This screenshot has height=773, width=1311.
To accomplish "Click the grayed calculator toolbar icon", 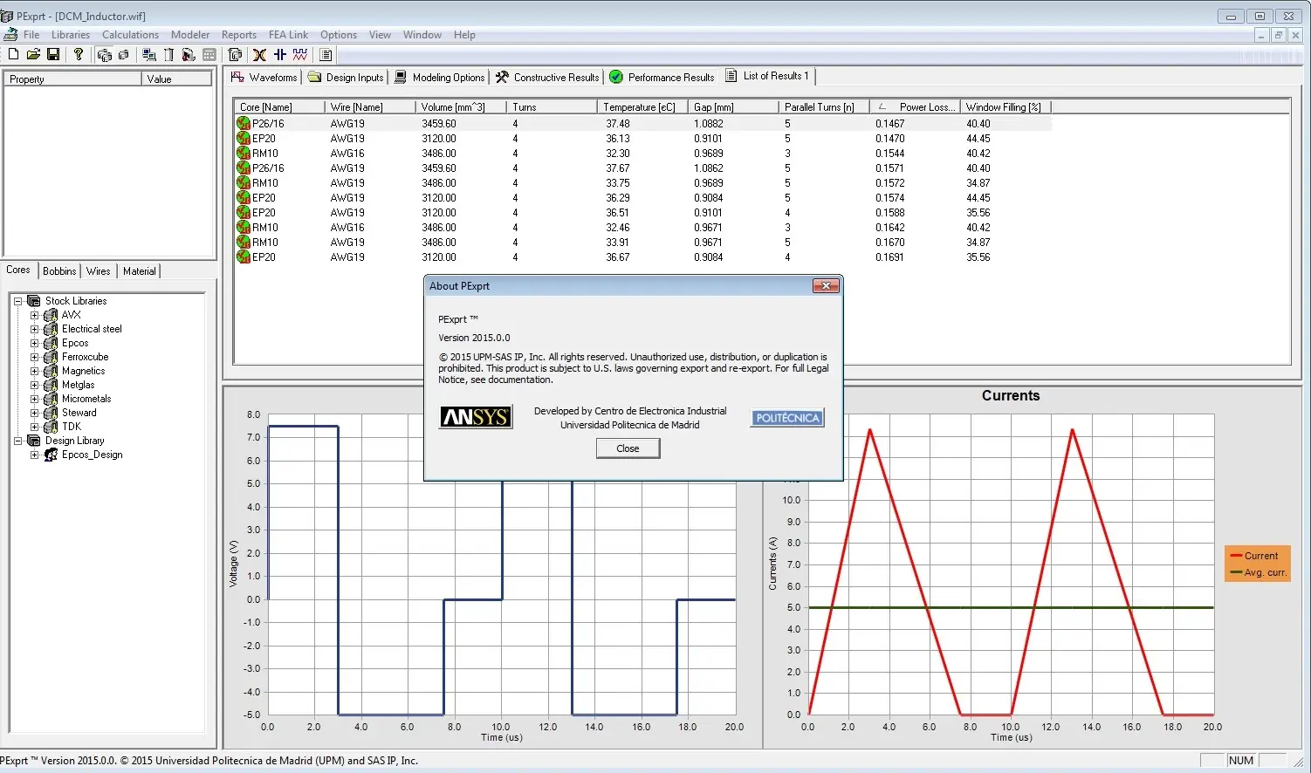I will pyautogui.click(x=209, y=54).
